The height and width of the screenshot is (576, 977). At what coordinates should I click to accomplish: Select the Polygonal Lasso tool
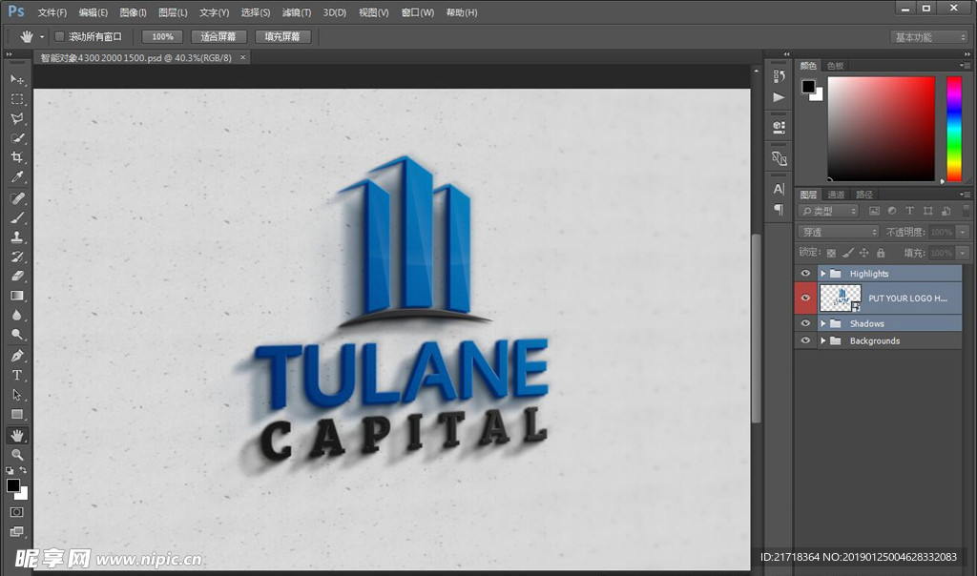tap(17, 118)
